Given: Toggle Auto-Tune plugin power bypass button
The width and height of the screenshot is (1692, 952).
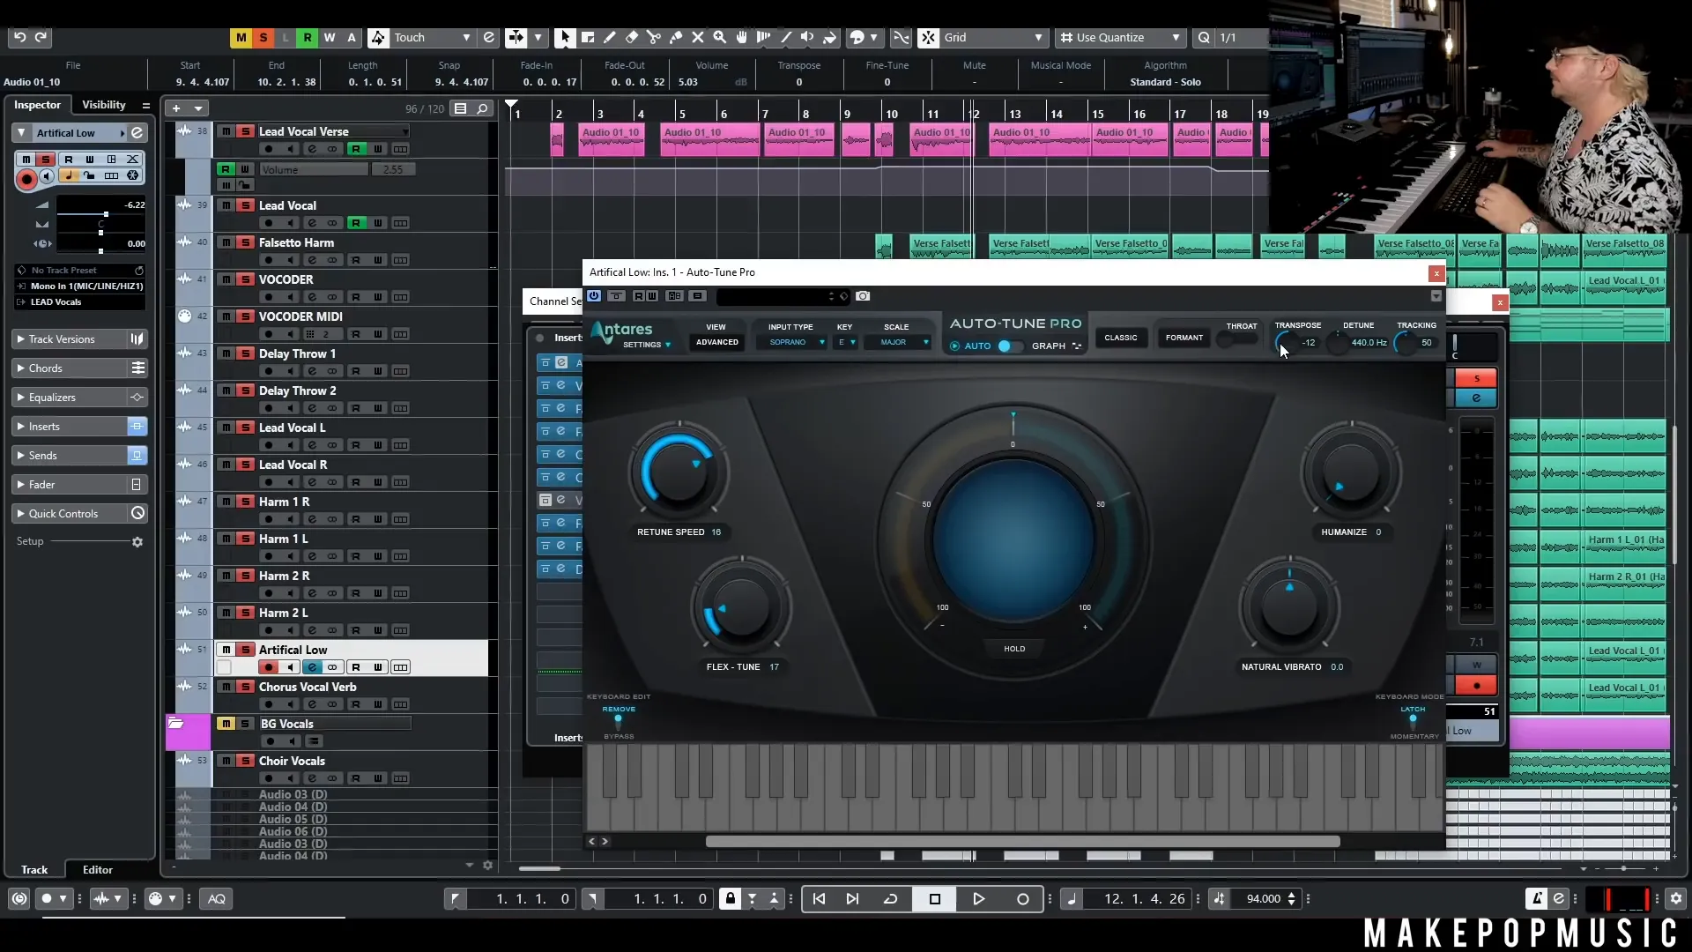Looking at the screenshot, I should 594,296.
